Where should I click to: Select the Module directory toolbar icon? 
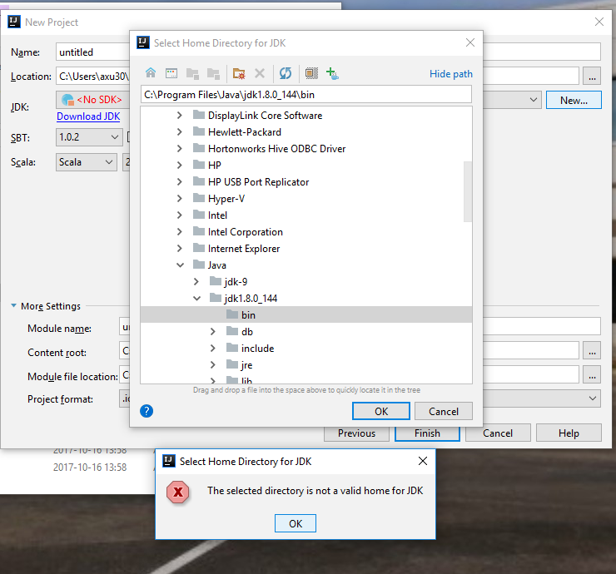(213, 73)
